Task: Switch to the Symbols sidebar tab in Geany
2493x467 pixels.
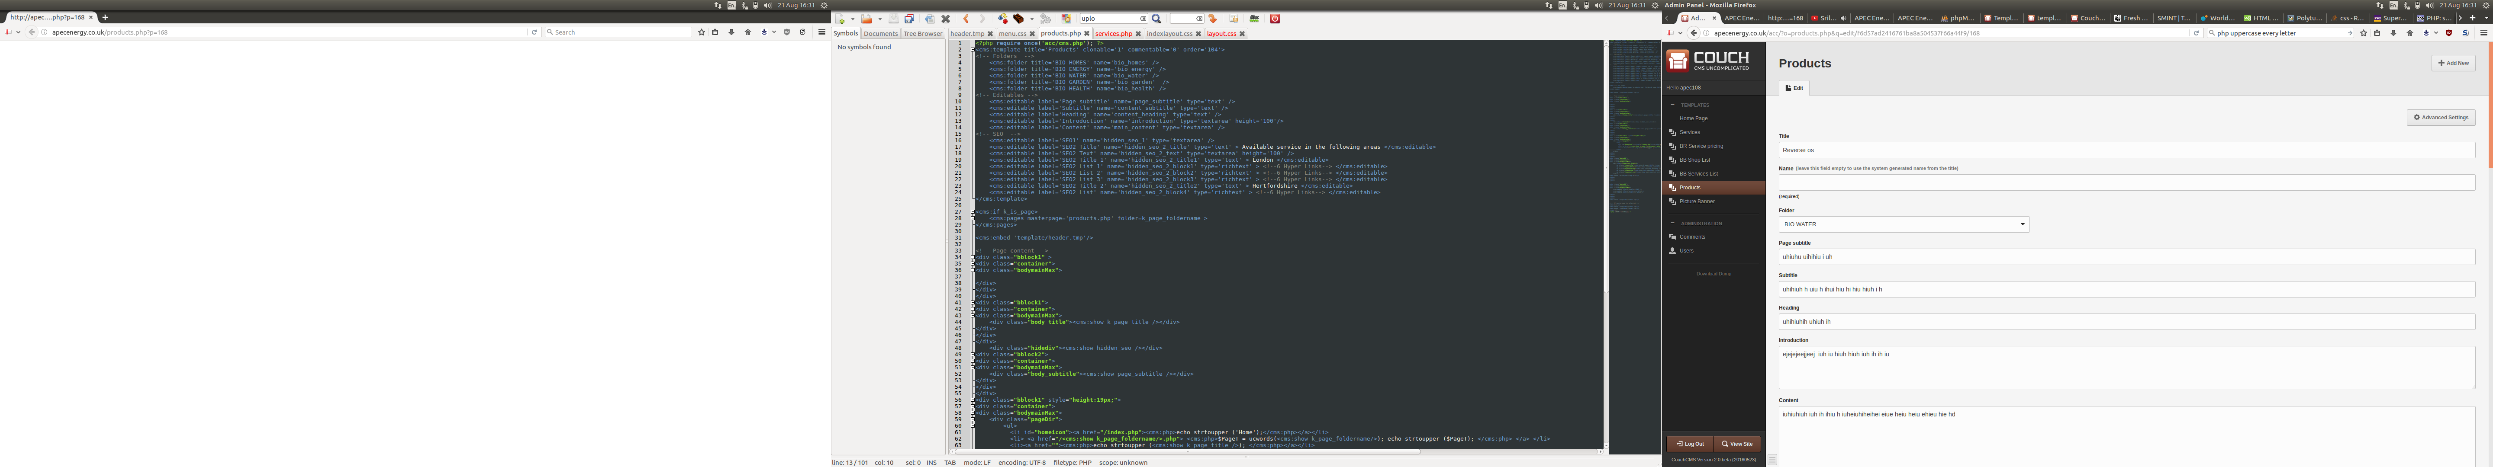Action: [846, 33]
